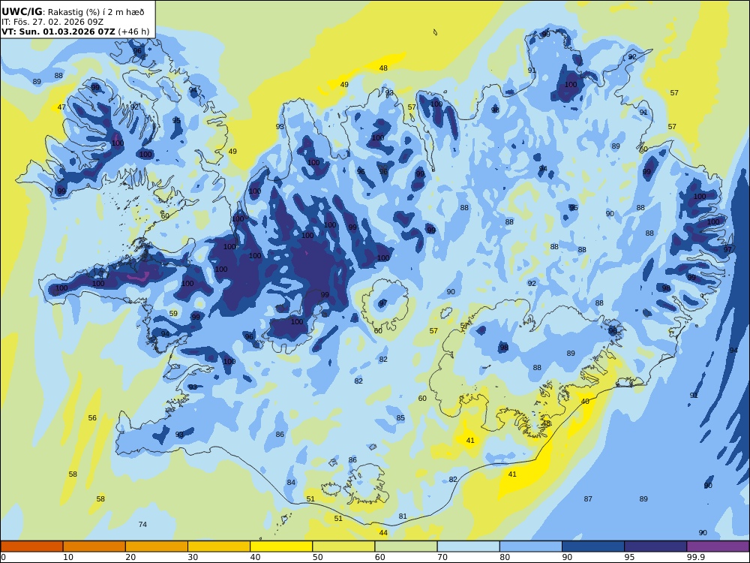Click the initial time line 'IT: Fös. 27. 02. 2026 09Z'
The width and height of the screenshot is (750, 563).
[x=52, y=22]
